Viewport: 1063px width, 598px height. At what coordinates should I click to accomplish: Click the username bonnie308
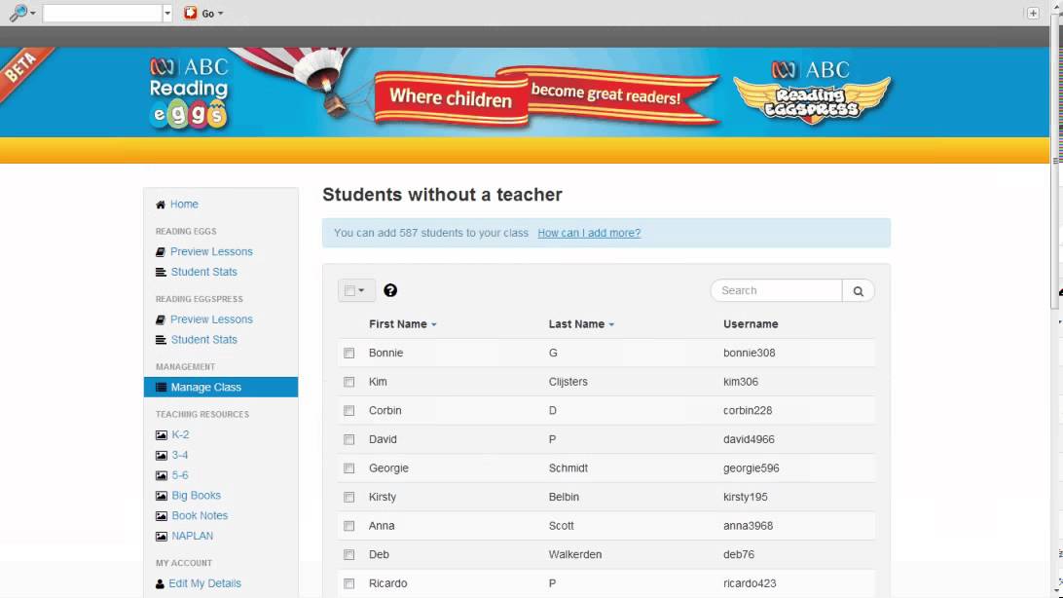click(750, 353)
